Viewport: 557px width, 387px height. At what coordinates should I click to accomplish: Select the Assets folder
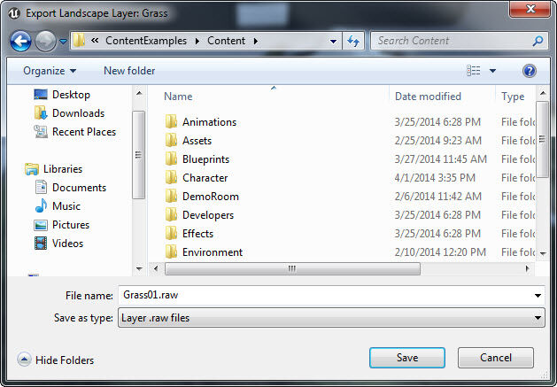(197, 141)
